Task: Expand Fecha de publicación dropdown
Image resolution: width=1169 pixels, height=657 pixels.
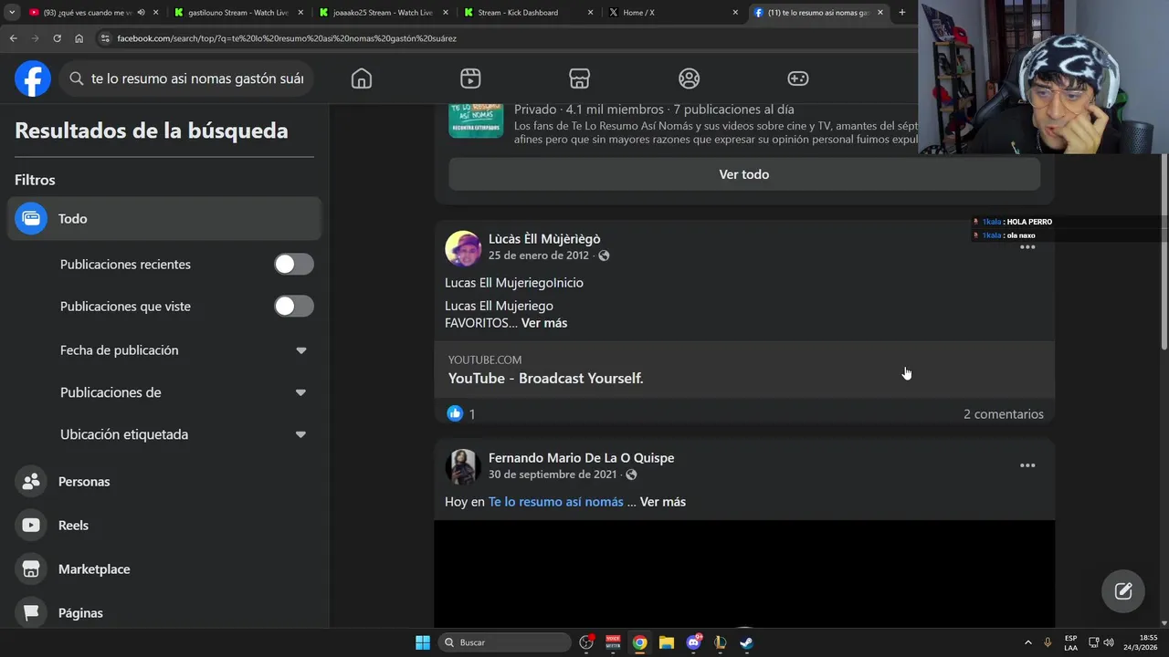Action: [301, 350]
